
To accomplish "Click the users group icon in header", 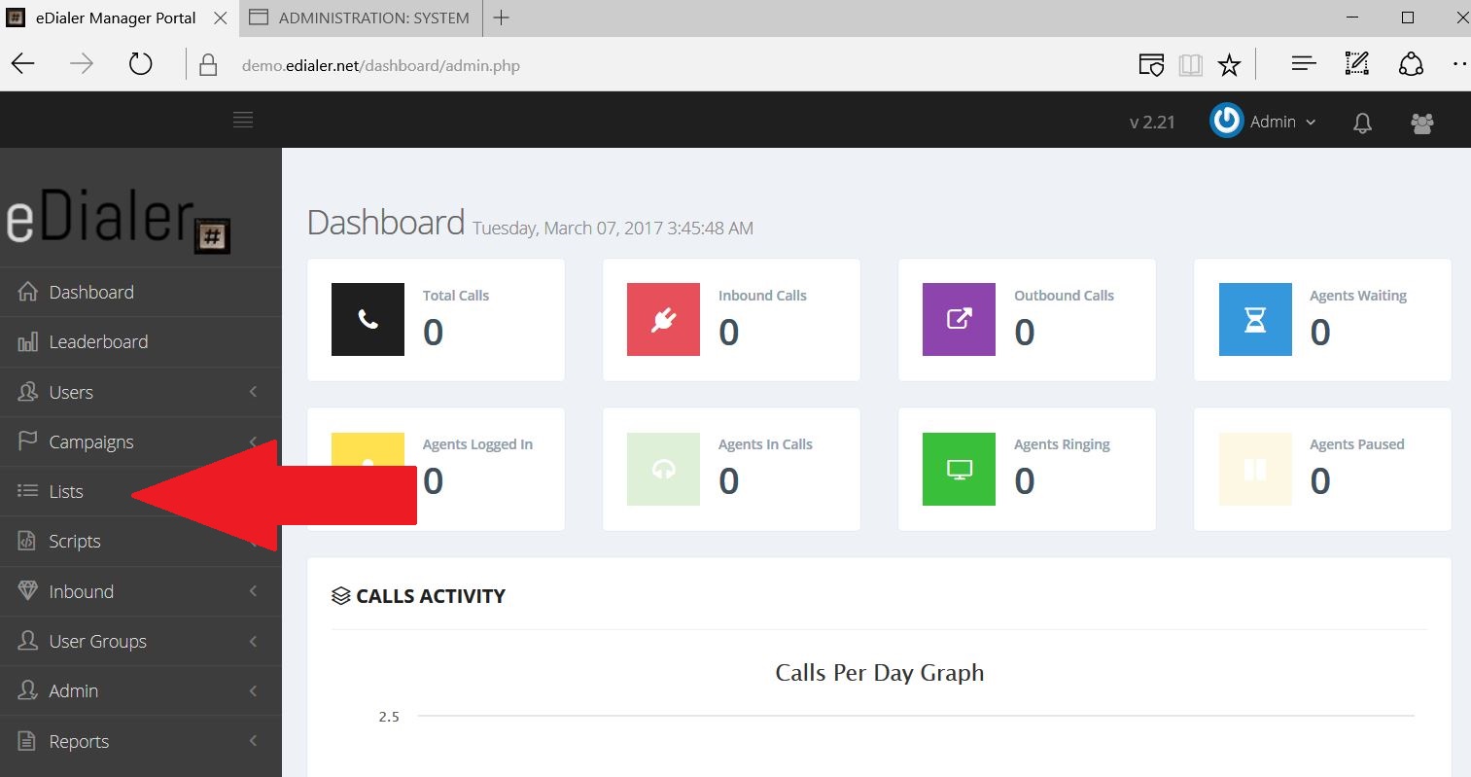I will pos(1422,124).
